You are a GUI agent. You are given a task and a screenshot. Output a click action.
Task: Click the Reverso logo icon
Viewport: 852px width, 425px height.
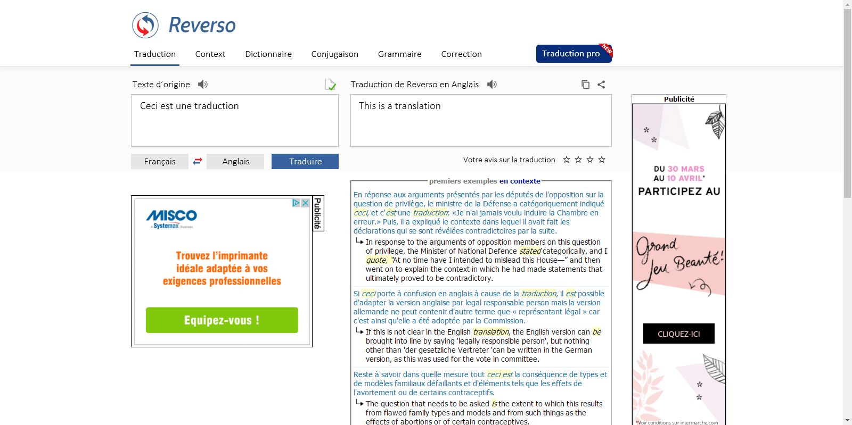click(145, 25)
